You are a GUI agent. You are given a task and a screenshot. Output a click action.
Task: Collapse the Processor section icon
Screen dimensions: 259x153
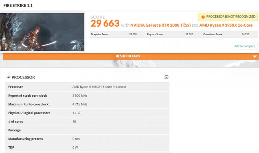[166, 77]
